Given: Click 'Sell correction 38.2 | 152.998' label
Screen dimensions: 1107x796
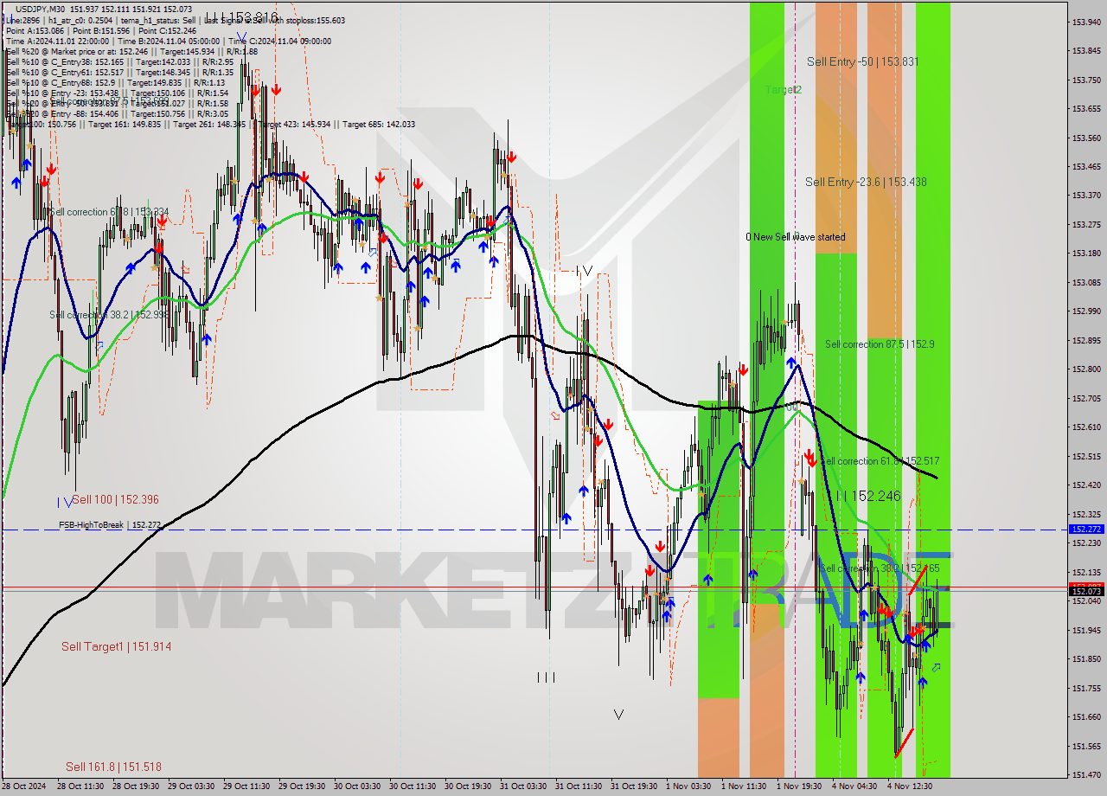Looking at the screenshot, I should coord(109,315).
